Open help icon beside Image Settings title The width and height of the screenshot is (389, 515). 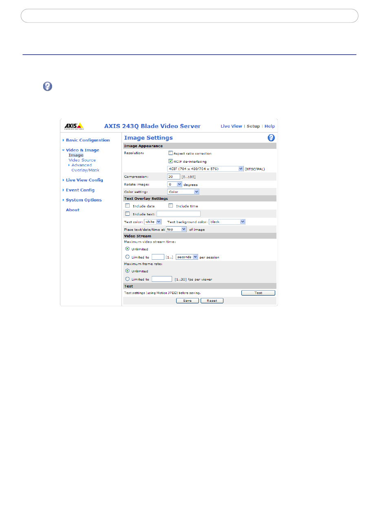pos(271,138)
